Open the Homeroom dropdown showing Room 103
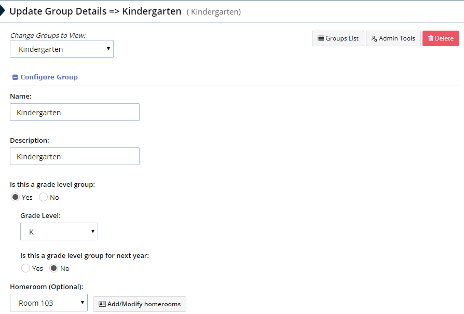The image size is (464, 314). pyautogui.click(x=49, y=303)
